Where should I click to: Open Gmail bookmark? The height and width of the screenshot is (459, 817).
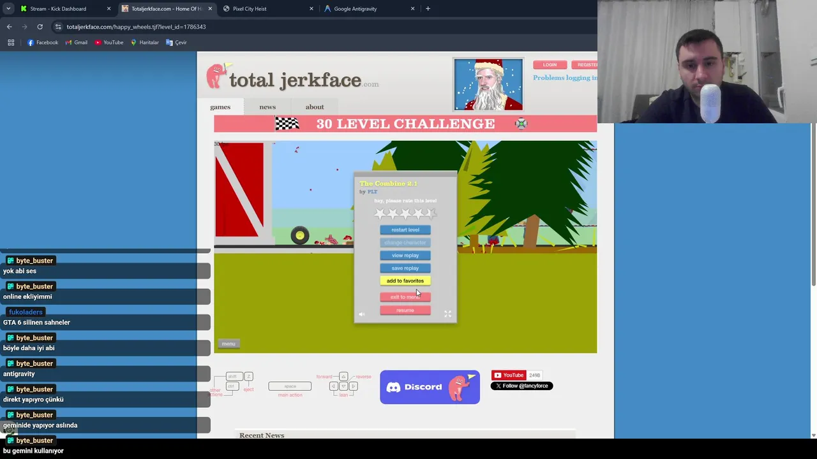[x=77, y=43]
